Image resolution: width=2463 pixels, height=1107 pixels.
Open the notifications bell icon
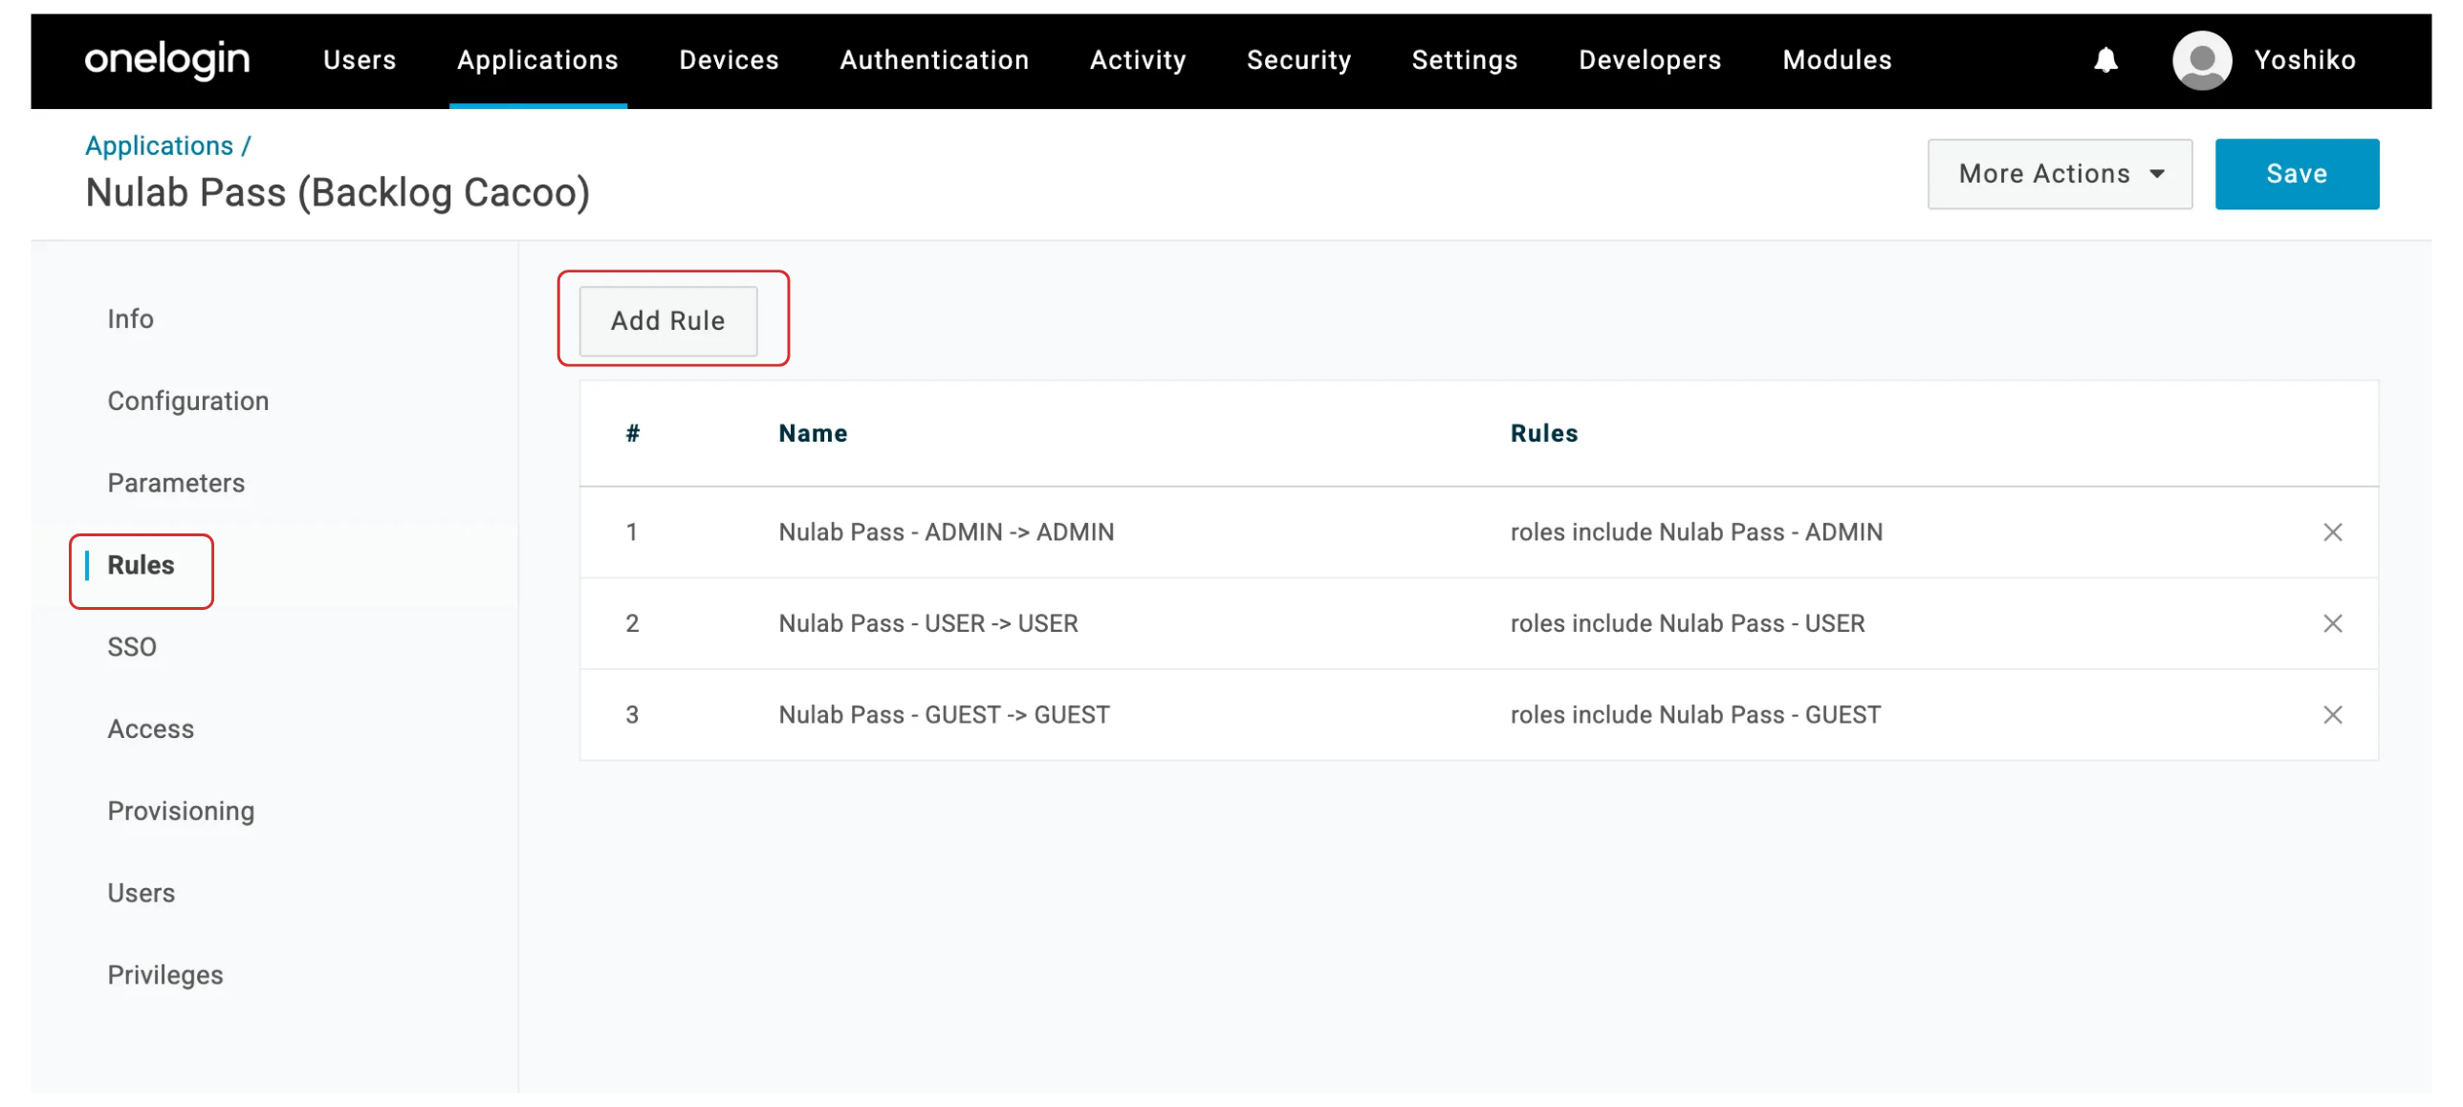(x=2104, y=60)
